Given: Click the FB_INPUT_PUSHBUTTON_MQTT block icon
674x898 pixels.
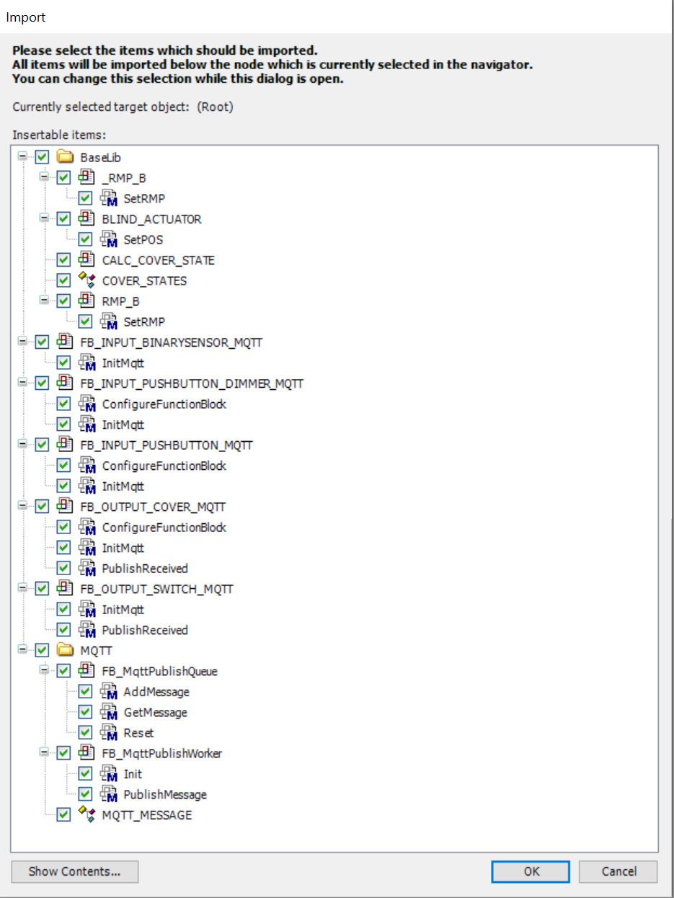Looking at the screenshot, I should (x=65, y=445).
